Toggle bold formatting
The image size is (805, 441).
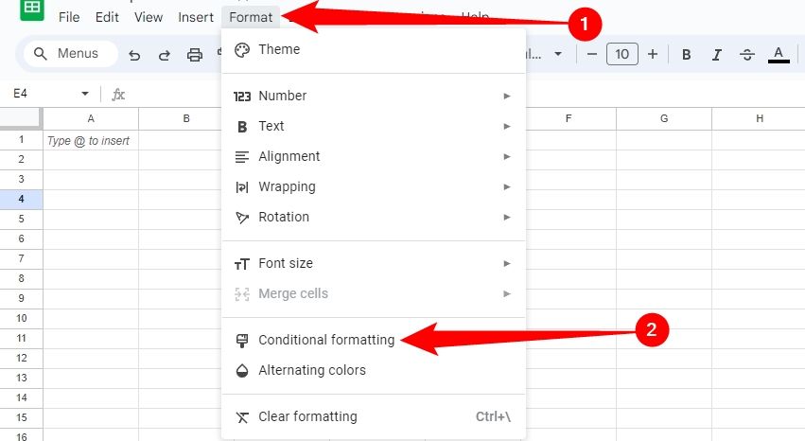687,55
